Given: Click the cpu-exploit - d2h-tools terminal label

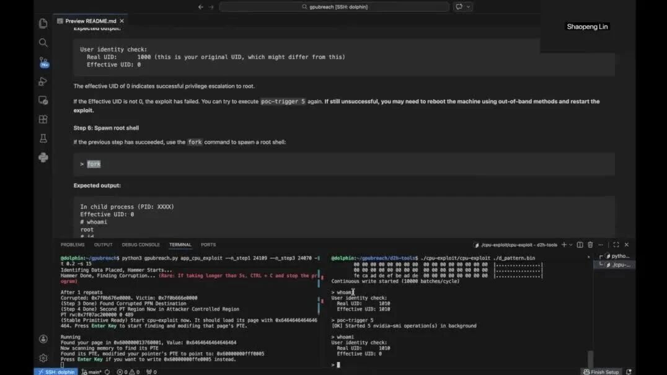Looking at the screenshot, I should coord(516,245).
